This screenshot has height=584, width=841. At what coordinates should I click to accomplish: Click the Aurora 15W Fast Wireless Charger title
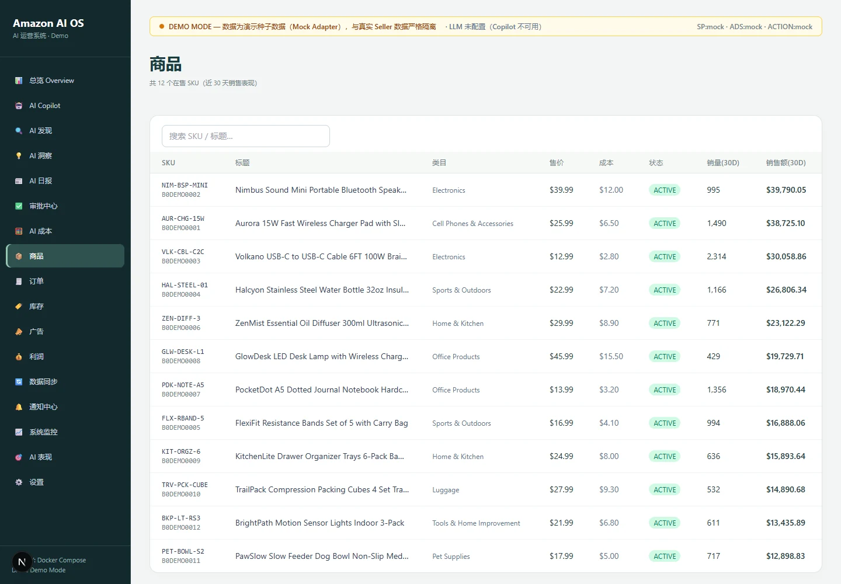coord(320,223)
